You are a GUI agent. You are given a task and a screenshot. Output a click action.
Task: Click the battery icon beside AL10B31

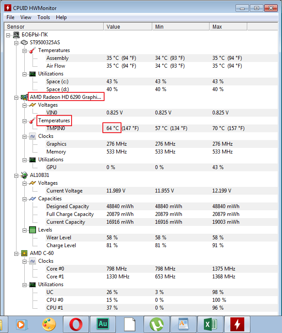click(24, 175)
